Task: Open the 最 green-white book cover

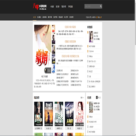Action: tap(59, 114)
